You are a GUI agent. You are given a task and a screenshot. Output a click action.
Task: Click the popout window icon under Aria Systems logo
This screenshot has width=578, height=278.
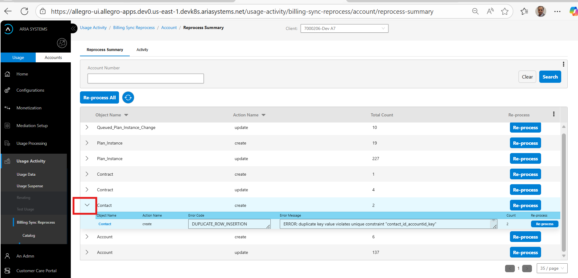[62, 43]
